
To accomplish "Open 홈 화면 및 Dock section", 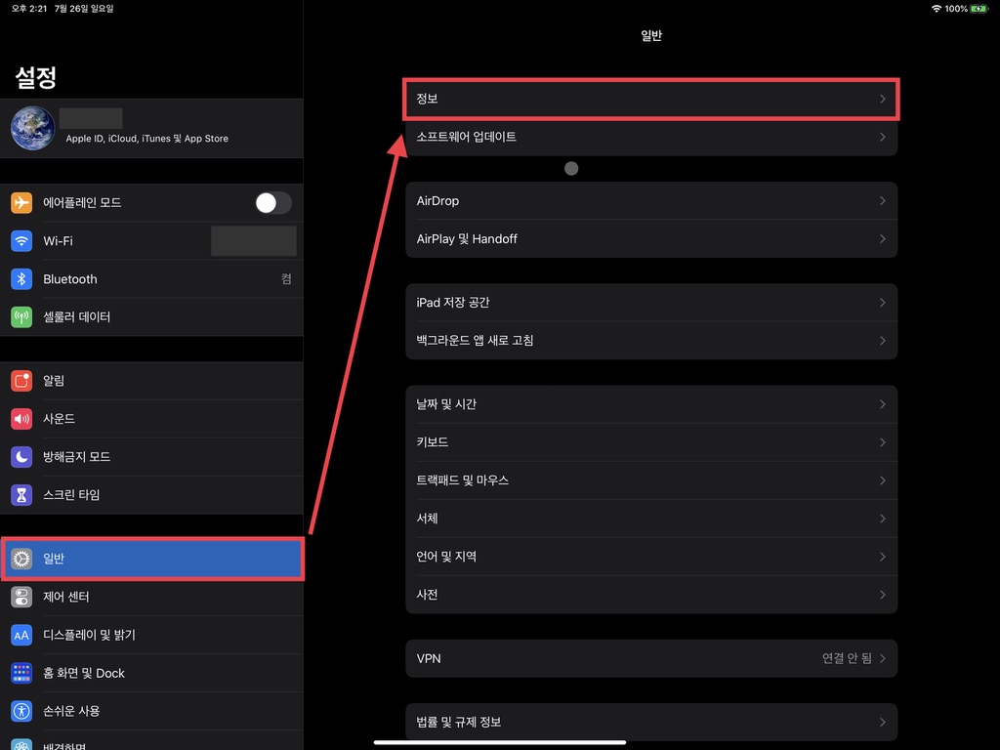I will [151, 673].
